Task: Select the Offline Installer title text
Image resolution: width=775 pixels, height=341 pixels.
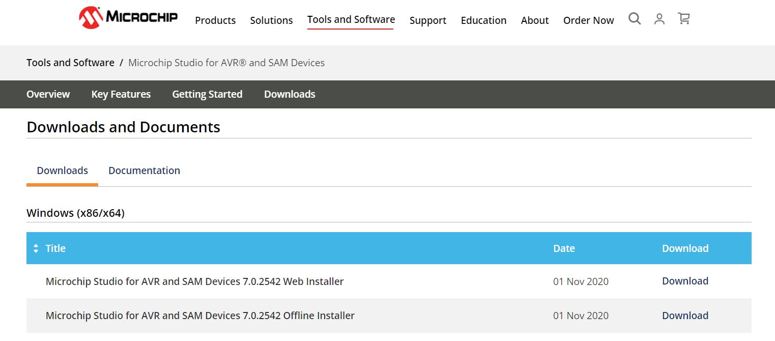Action: [x=200, y=316]
